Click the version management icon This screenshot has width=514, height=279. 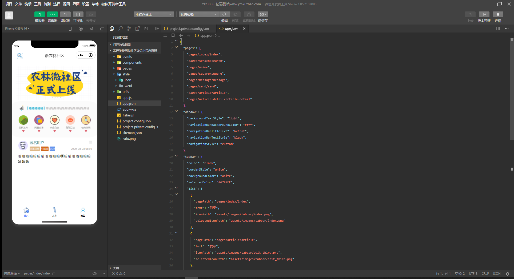(484, 14)
